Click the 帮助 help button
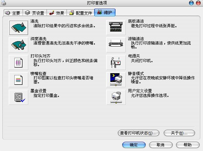The width and height of the screenshot is (203, 151). (187, 145)
